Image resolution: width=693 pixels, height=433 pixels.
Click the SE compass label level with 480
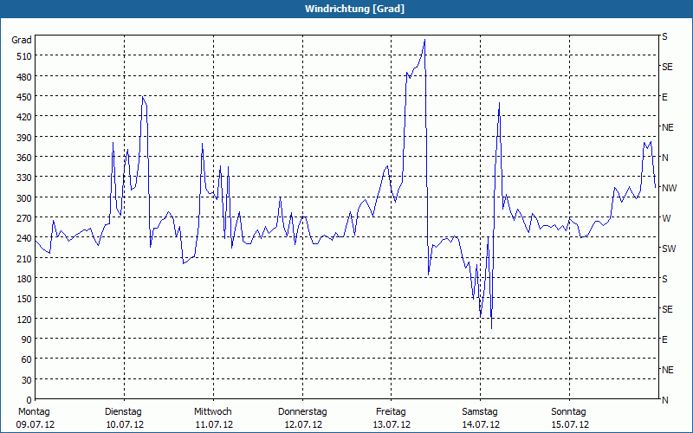click(667, 68)
